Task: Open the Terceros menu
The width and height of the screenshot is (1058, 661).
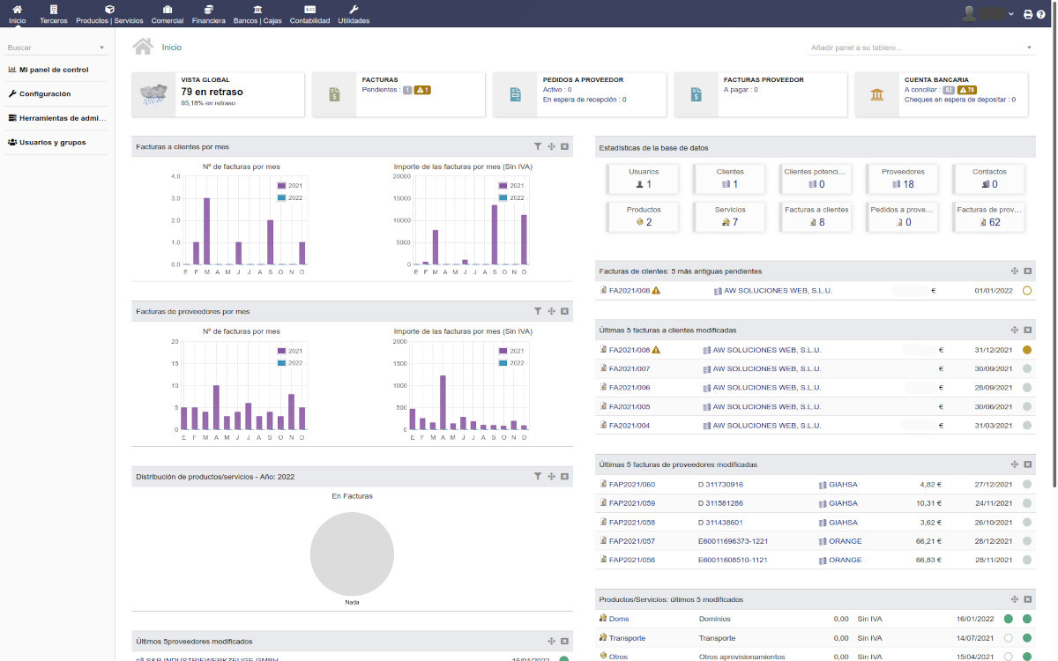Action: [54, 14]
